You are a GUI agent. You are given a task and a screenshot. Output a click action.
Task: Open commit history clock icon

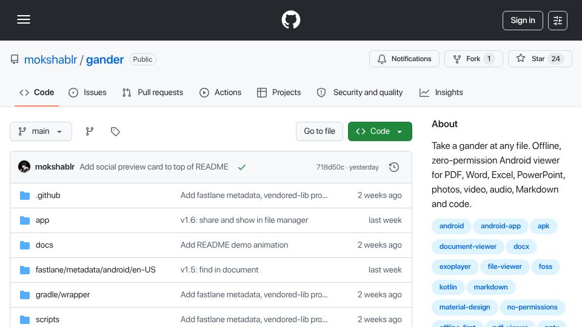pyautogui.click(x=394, y=167)
